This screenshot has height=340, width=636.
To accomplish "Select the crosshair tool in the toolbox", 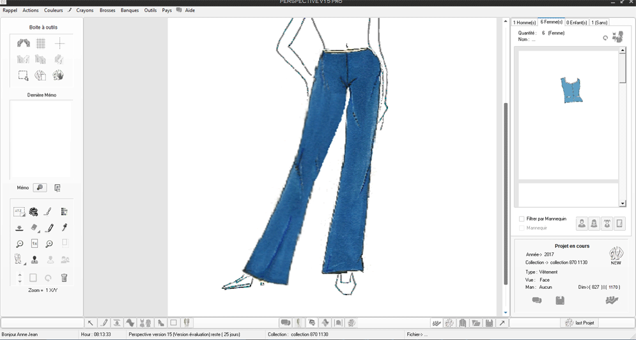I will 59,43.
